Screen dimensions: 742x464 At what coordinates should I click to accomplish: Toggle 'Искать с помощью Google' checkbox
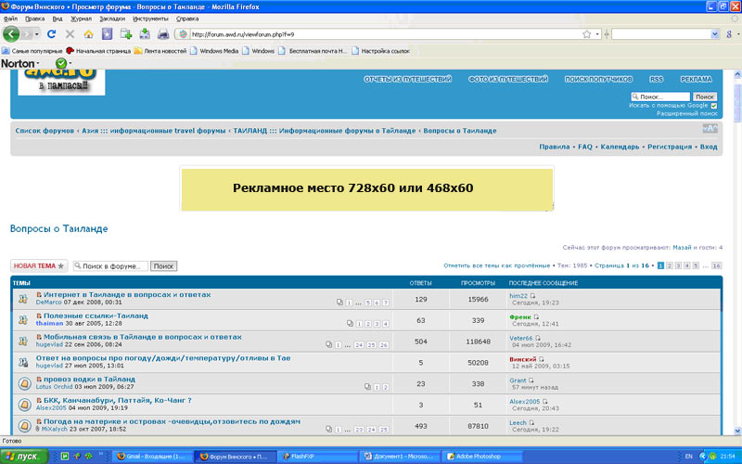tap(713, 106)
